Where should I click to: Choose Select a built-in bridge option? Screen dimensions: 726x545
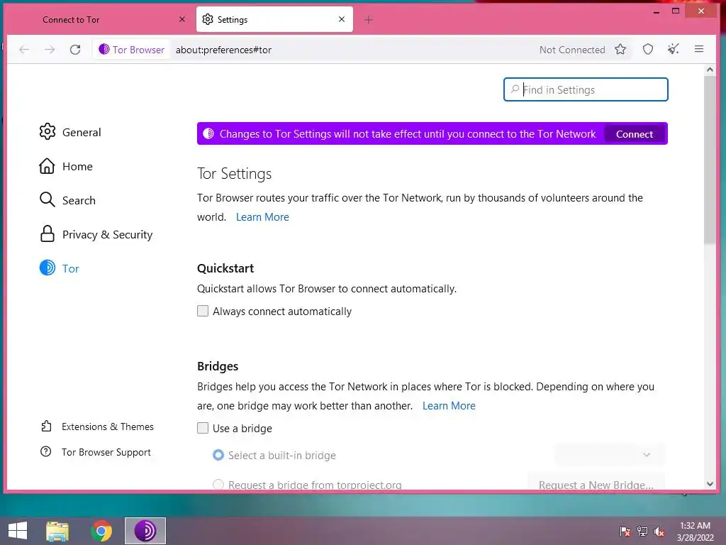218,455
